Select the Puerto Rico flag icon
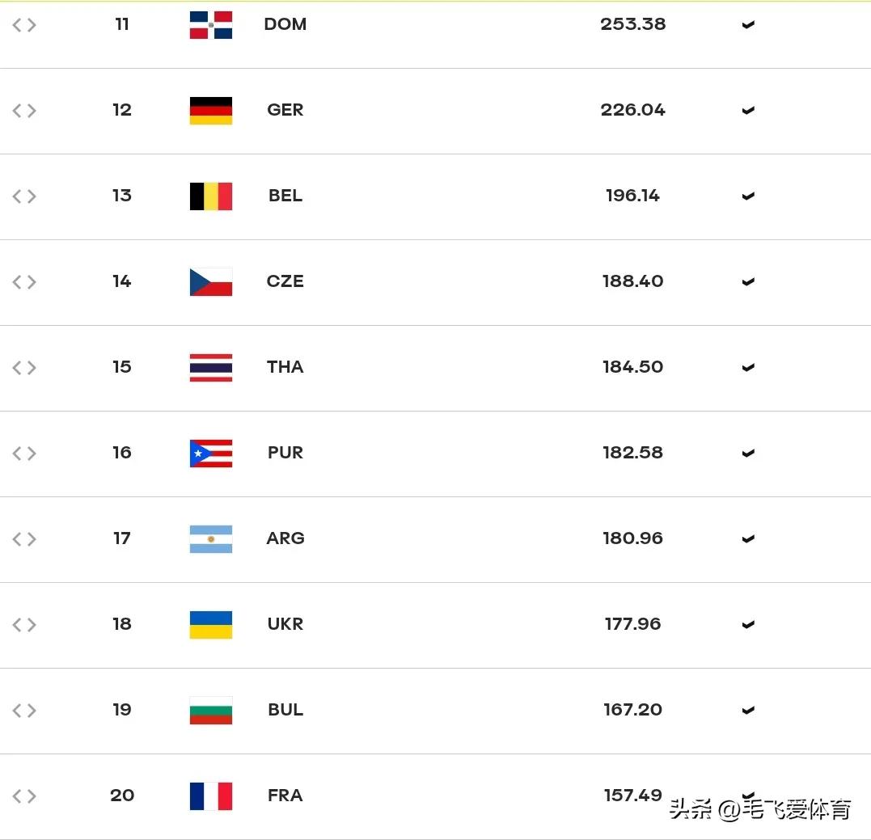871x840 pixels. coord(210,453)
